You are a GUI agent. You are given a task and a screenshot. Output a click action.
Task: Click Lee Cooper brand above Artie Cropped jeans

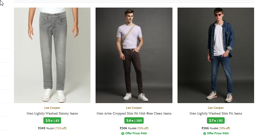(134, 108)
